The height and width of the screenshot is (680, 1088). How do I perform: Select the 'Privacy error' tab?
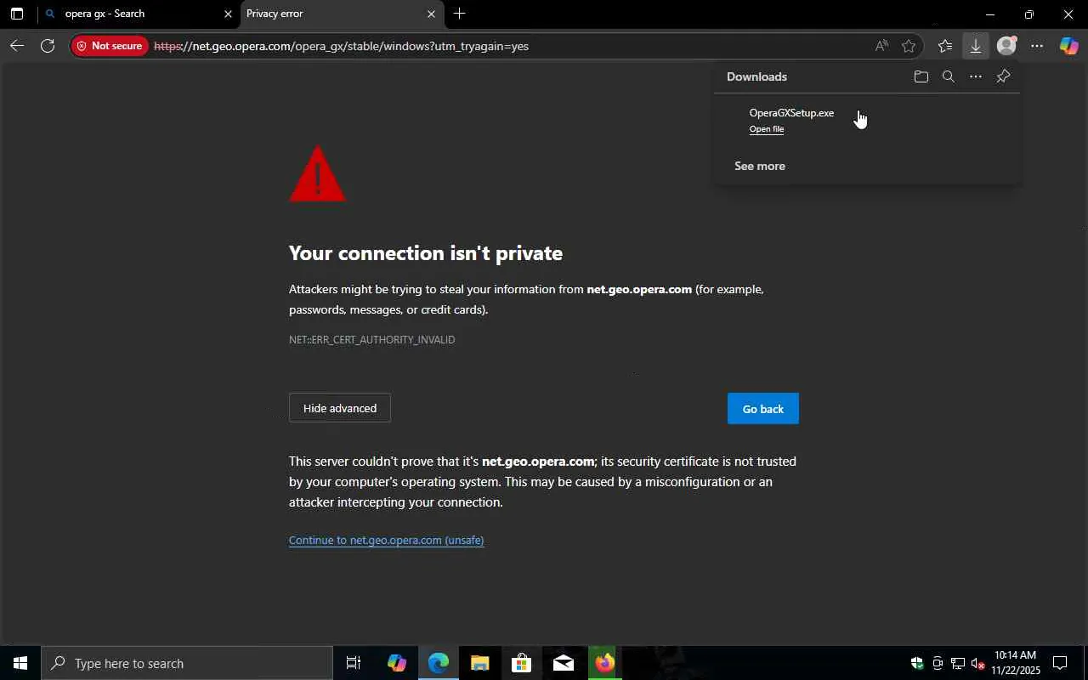click(x=342, y=14)
